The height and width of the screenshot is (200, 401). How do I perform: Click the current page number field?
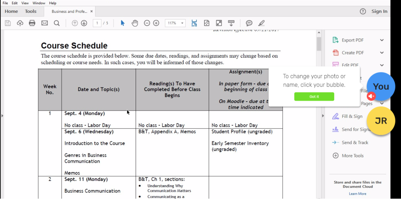pyautogui.click(x=97, y=23)
